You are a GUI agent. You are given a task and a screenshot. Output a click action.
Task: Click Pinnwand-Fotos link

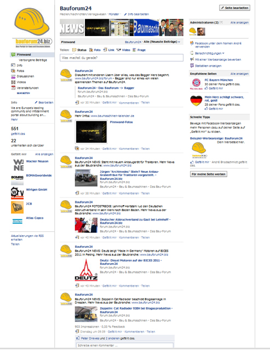(x=122, y=122)
